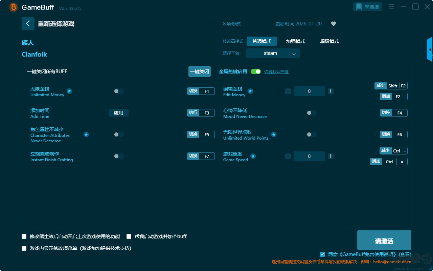Decrease Game Speed with minus button

pyautogui.click(x=288, y=156)
